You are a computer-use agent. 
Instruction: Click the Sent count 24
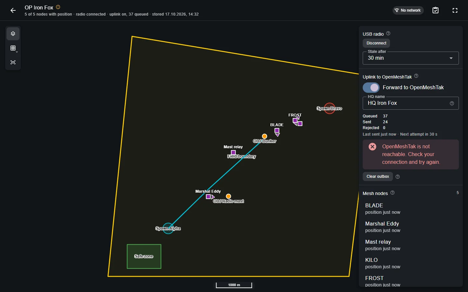point(385,122)
